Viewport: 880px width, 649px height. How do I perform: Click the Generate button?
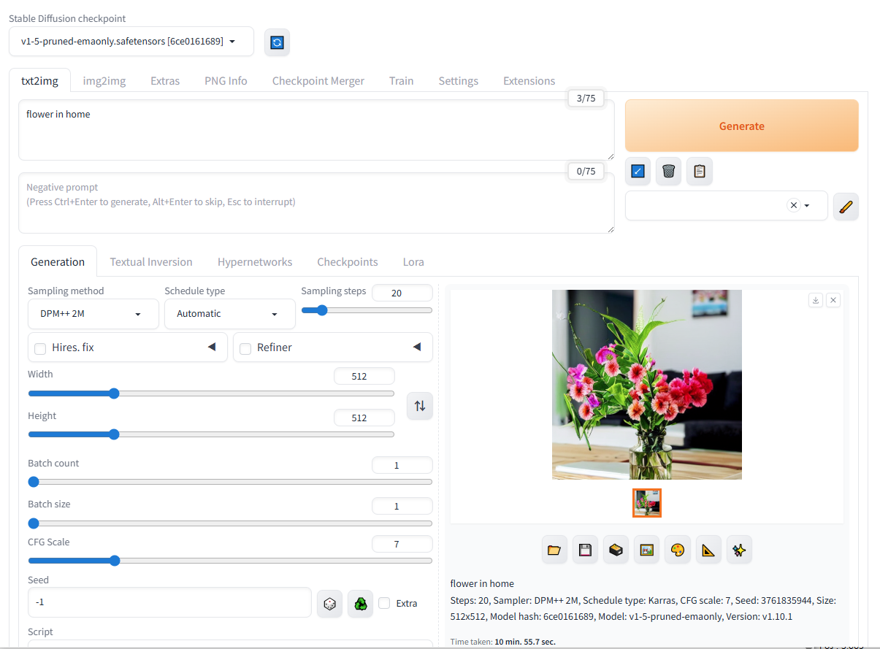coord(742,126)
